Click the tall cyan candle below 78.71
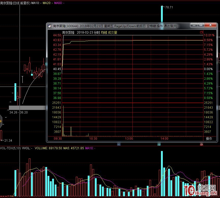Screen dimensions: 220x198 pos(162,14)
